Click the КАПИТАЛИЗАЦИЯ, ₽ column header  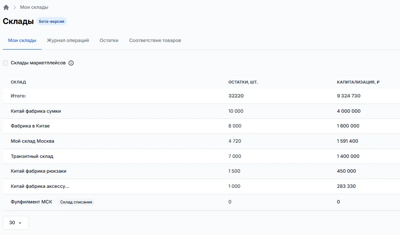point(358,82)
